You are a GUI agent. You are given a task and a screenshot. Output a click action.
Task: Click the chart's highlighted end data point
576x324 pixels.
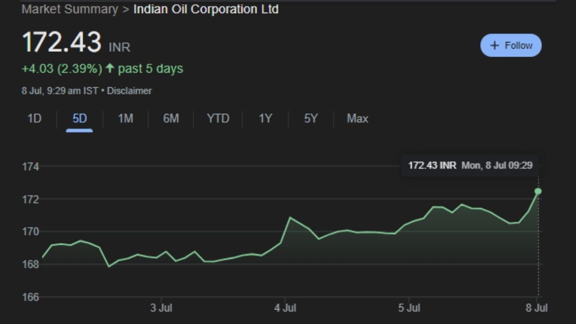pos(538,191)
